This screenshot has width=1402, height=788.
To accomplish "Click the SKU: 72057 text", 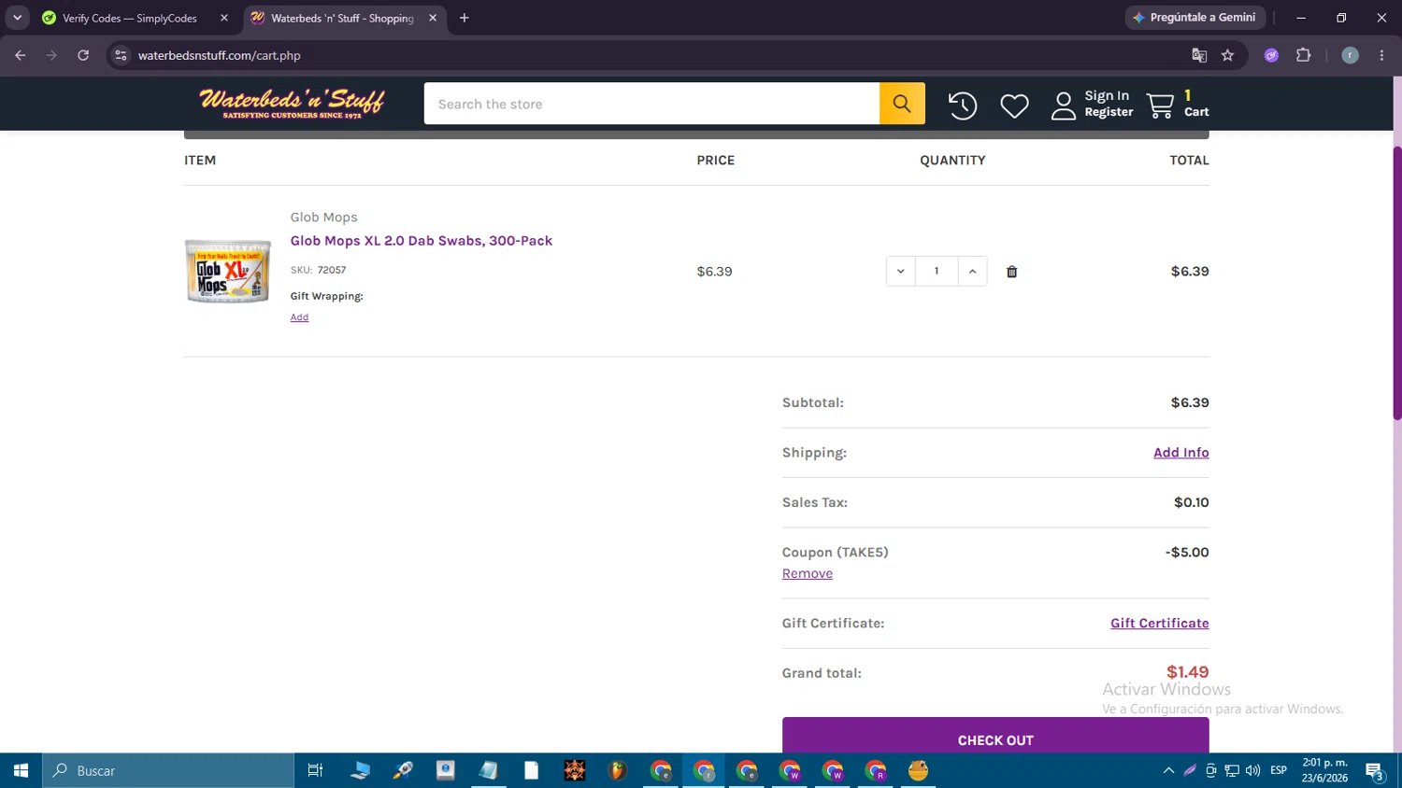I will (318, 270).
